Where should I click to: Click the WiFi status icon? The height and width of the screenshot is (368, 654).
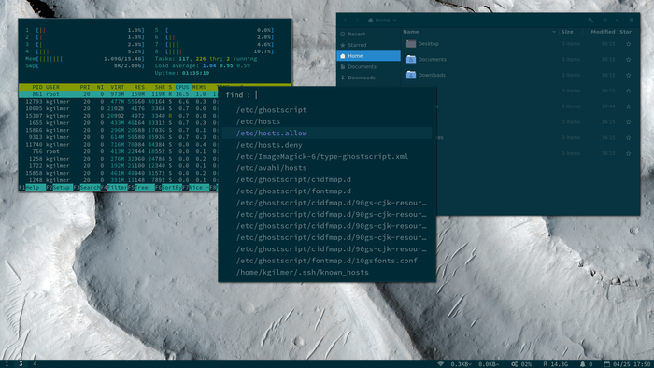pos(440,364)
